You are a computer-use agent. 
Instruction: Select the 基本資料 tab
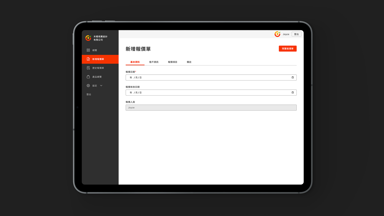coord(135,62)
